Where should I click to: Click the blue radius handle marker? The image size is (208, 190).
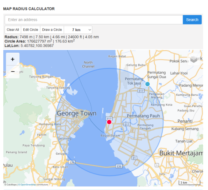coord(147,84)
